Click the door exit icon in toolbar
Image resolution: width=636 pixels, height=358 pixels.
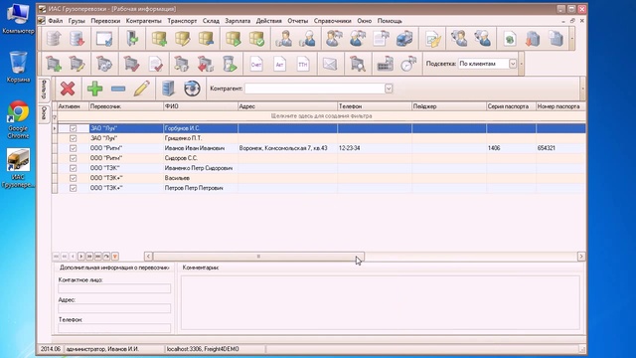point(132,39)
